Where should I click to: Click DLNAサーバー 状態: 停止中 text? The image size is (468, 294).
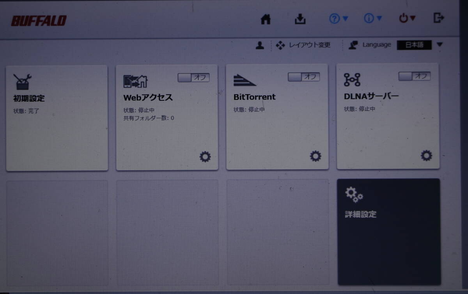(x=360, y=109)
